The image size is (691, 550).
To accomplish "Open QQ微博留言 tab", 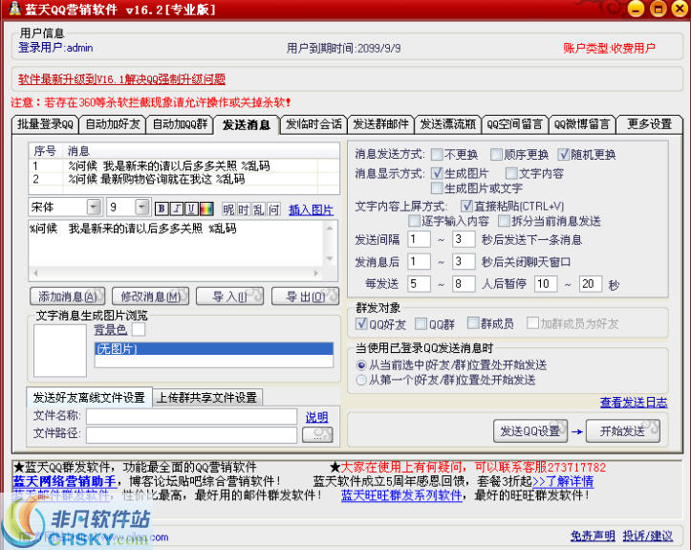I will point(582,124).
